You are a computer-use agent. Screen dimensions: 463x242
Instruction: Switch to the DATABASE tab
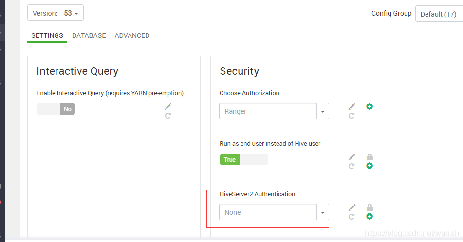[89, 35]
